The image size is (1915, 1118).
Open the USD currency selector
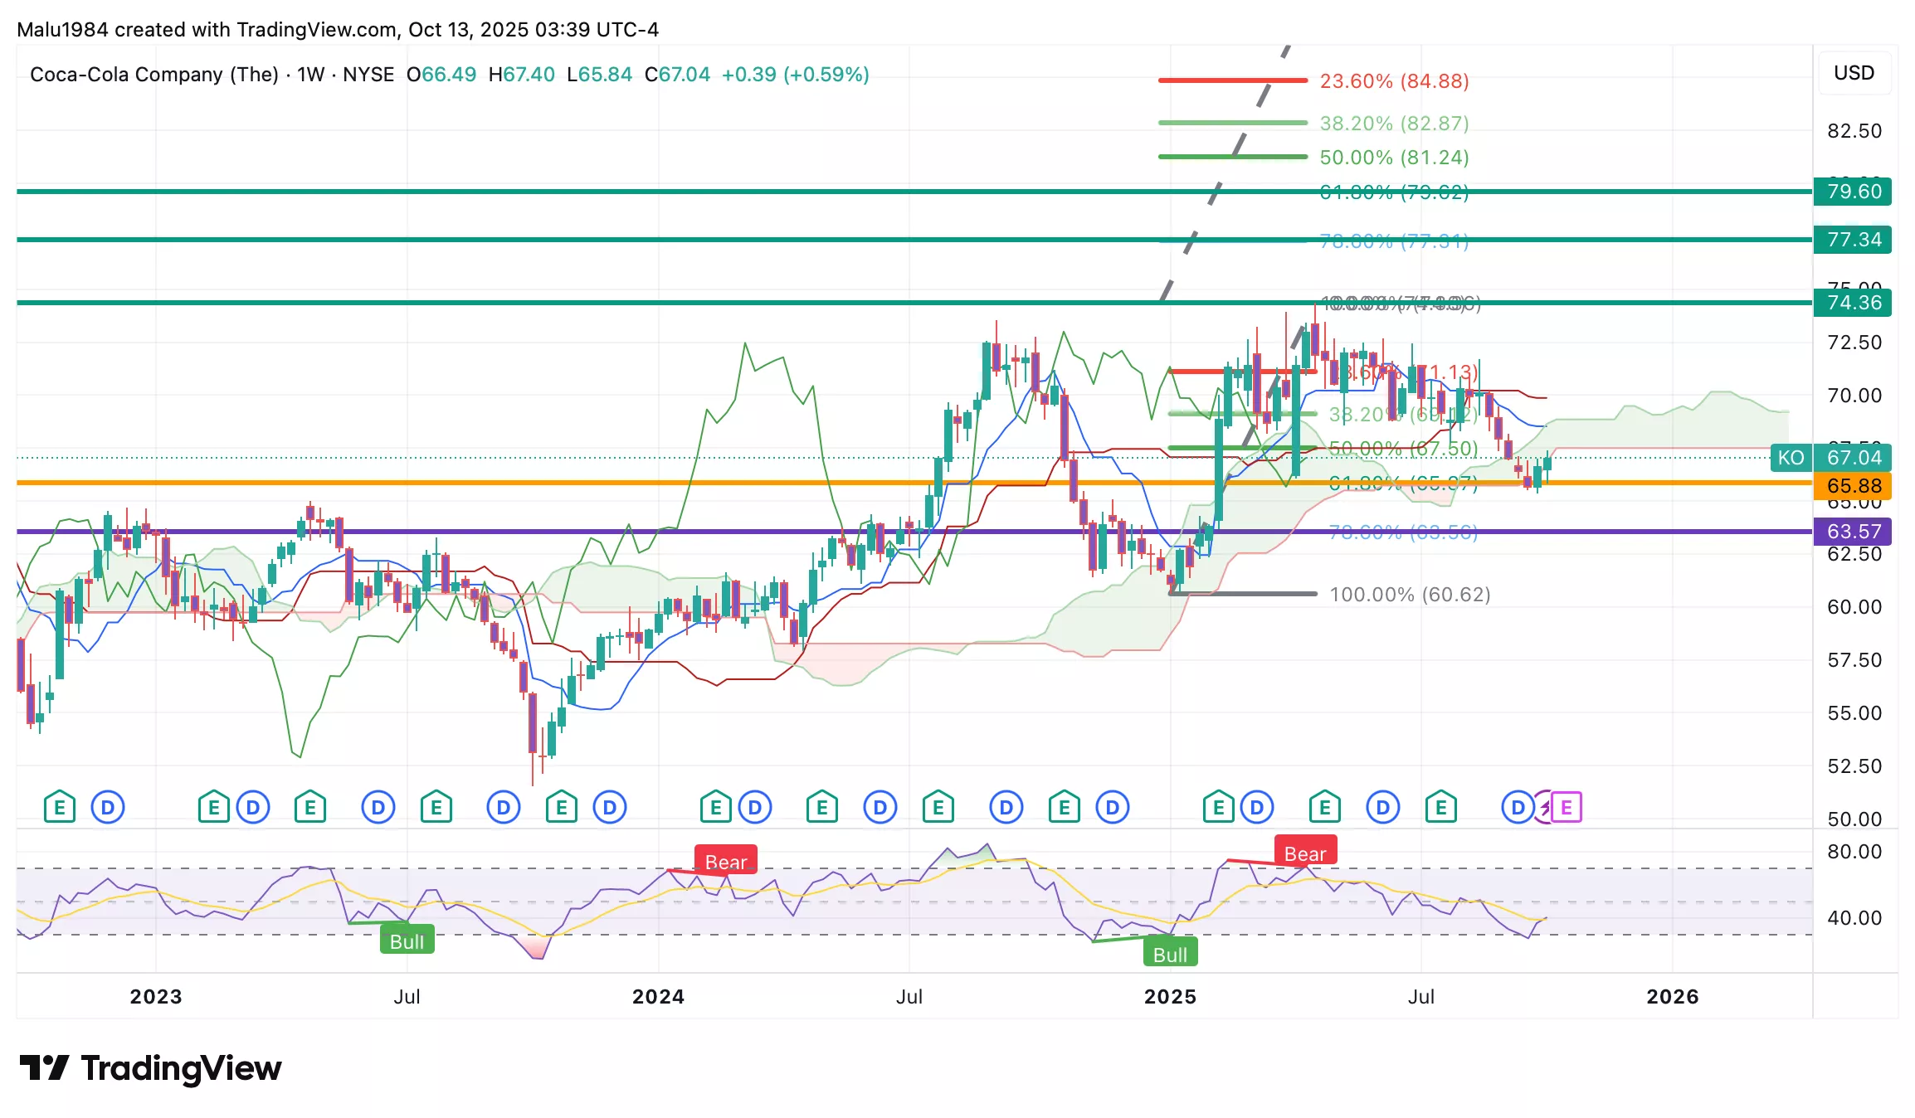click(1854, 73)
